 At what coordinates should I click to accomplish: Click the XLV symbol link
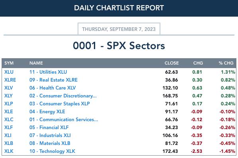pyautogui.click(x=8, y=88)
